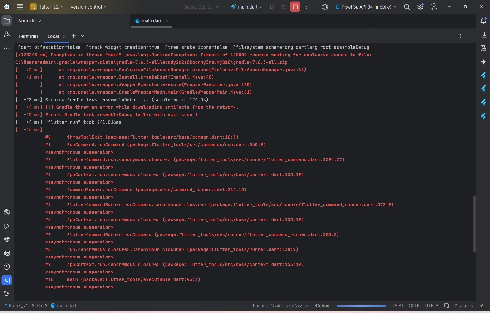Open the main hamburger menu

pyautogui.click(x=20, y=6)
